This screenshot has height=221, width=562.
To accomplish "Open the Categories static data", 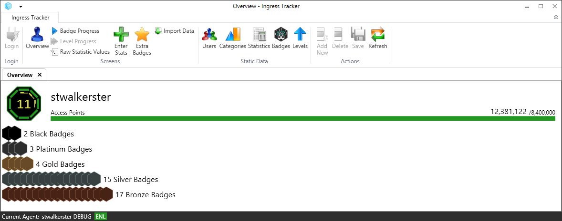I will click(x=233, y=38).
